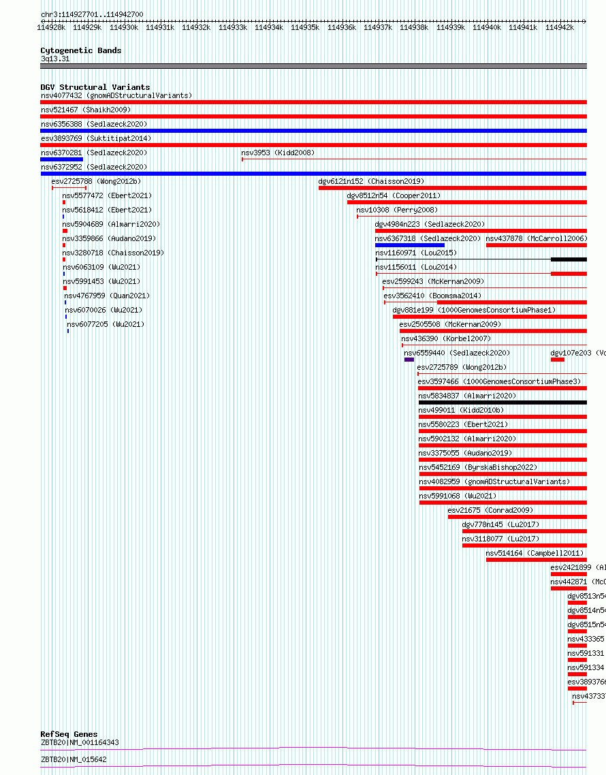Open nsv3280718 (Chaisson2019) variant

click(x=113, y=253)
